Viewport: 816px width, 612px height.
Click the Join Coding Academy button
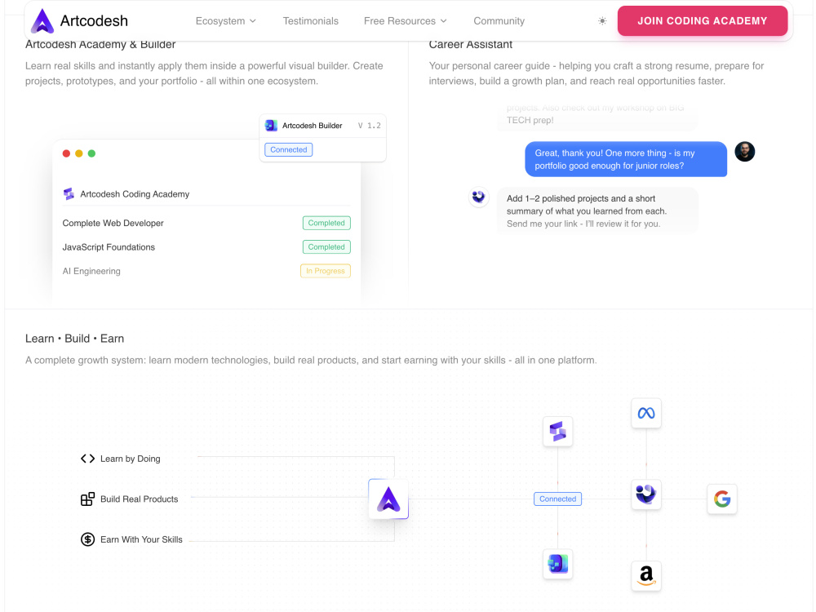(x=702, y=21)
